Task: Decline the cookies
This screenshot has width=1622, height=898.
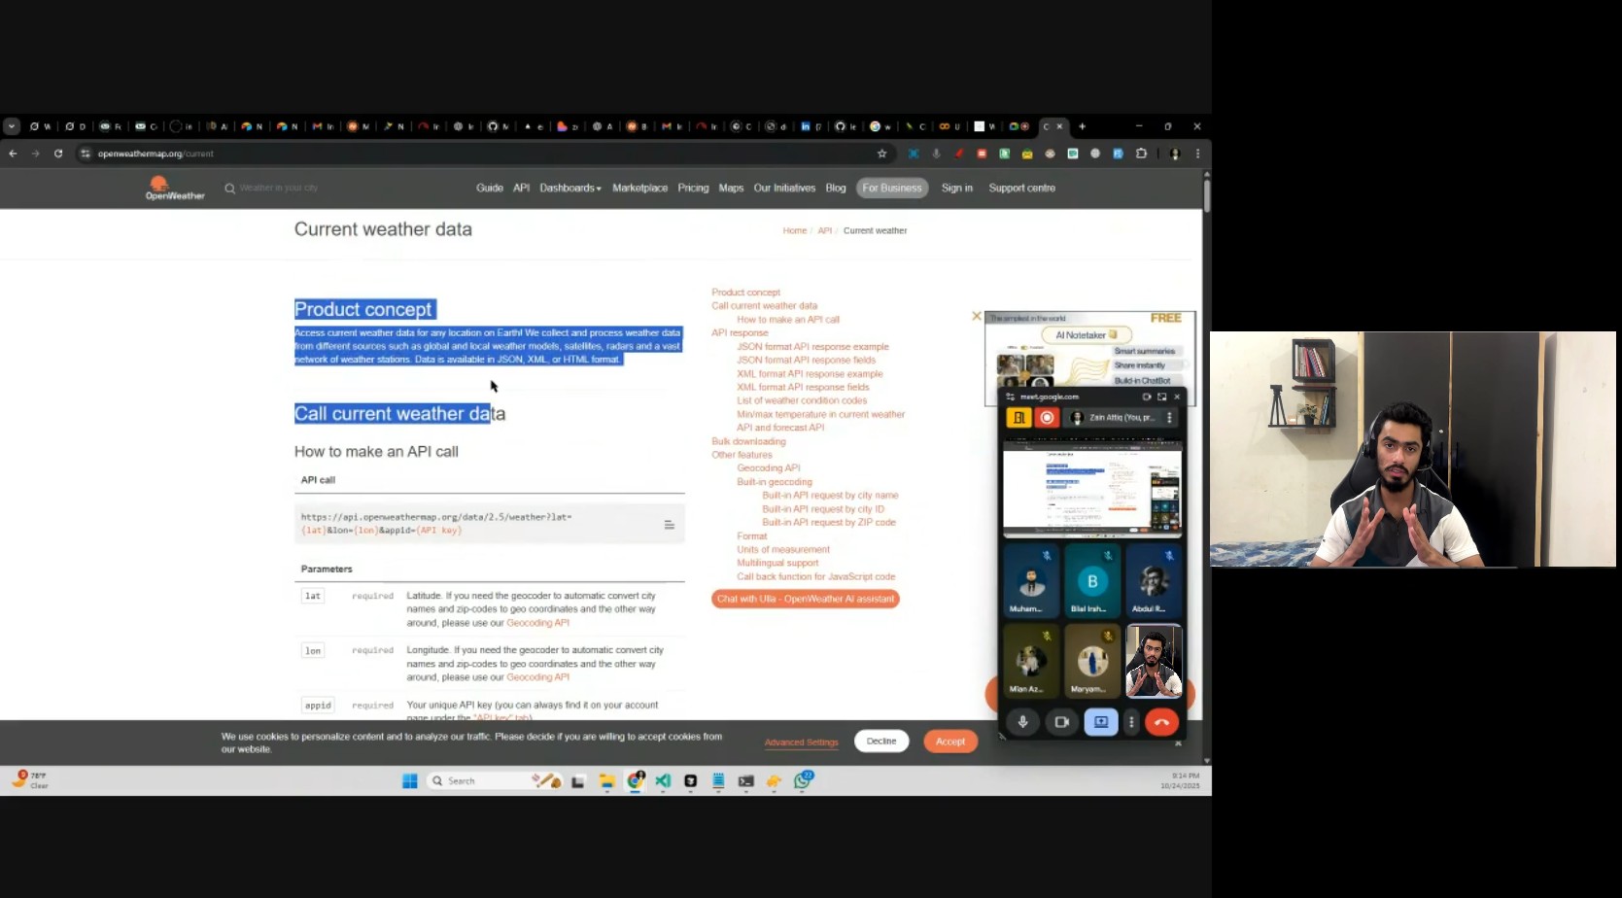Action: [x=881, y=741]
